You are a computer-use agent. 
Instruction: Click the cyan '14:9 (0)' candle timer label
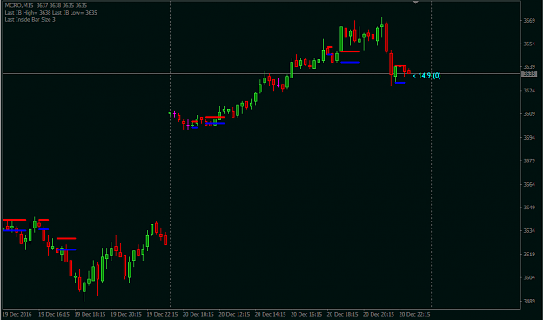coord(429,76)
